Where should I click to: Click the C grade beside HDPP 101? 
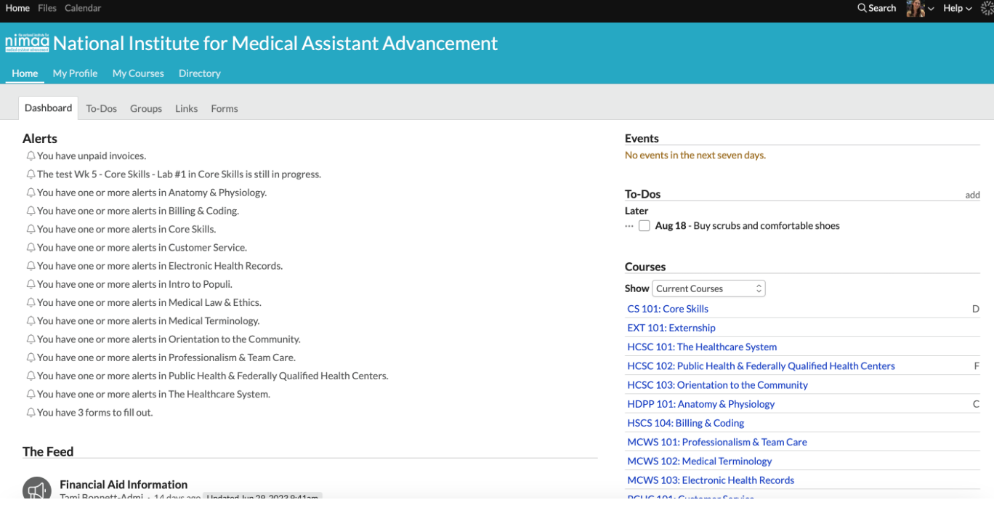click(976, 404)
